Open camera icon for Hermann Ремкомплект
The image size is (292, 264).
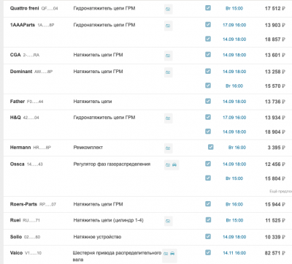click(x=168, y=148)
